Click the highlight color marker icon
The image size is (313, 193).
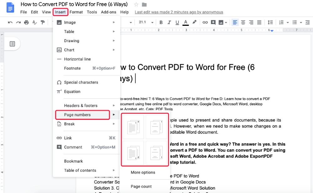[x=194, y=22]
